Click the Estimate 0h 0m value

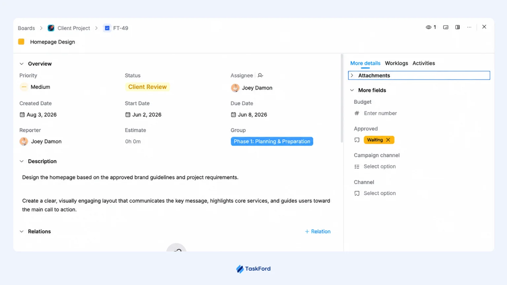tap(133, 142)
